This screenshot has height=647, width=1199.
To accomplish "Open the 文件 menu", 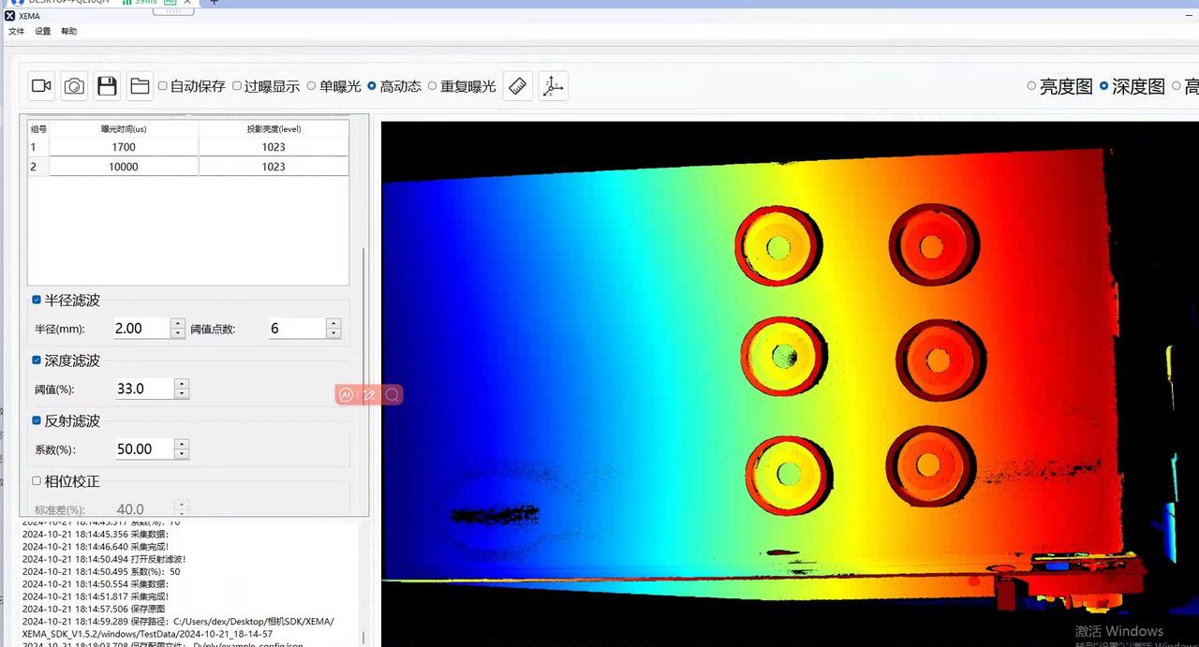I will (x=16, y=31).
